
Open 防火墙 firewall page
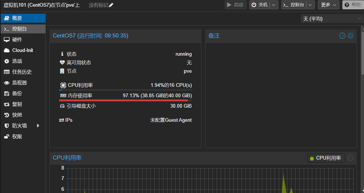(23, 126)
